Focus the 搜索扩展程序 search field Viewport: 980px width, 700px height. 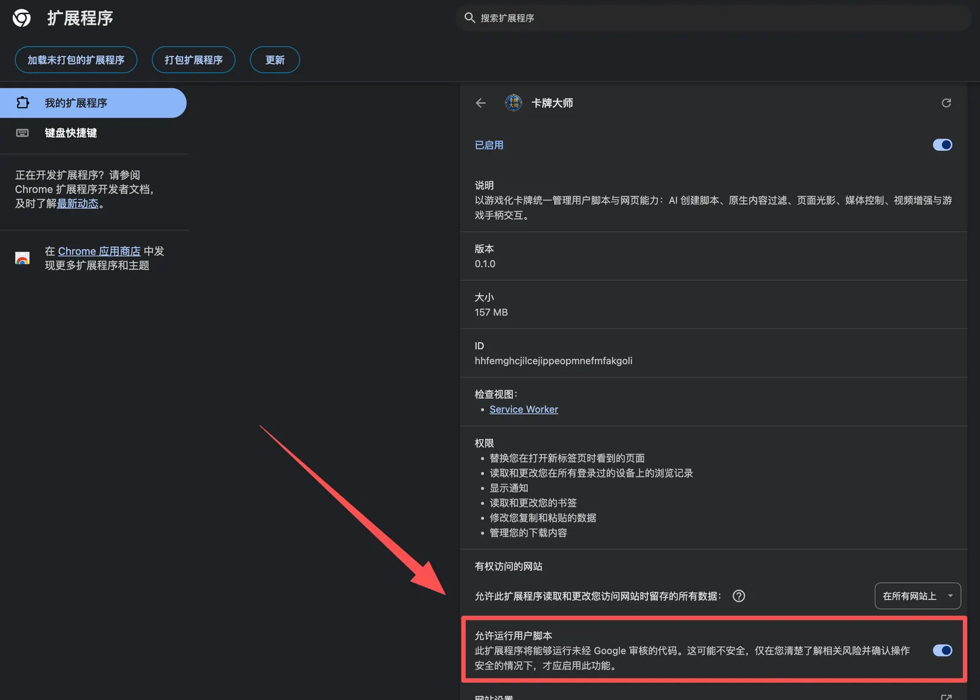click(714, 18)
